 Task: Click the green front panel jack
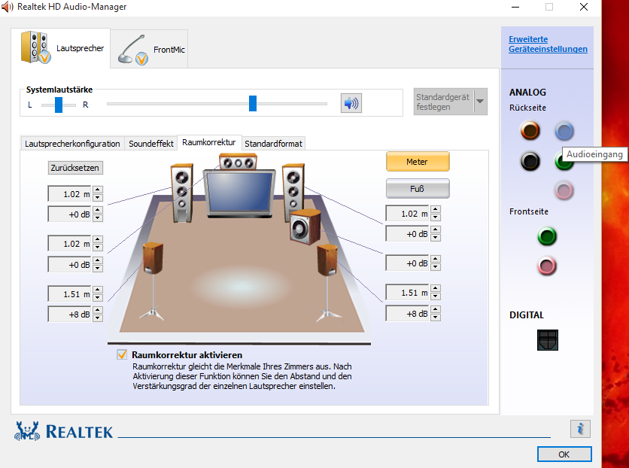click(x=547, y=236)
